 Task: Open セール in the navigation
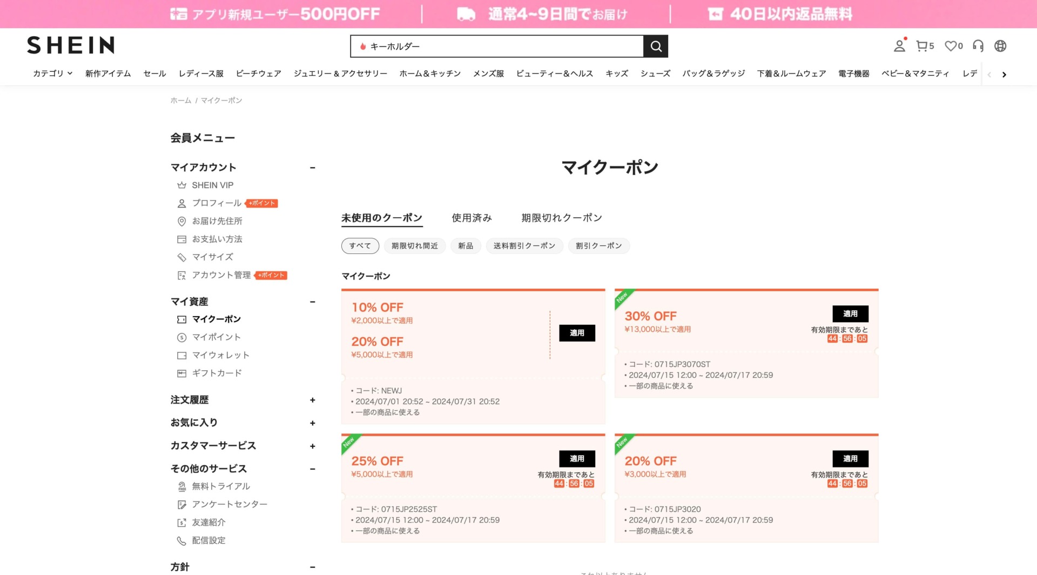(154, 73)
